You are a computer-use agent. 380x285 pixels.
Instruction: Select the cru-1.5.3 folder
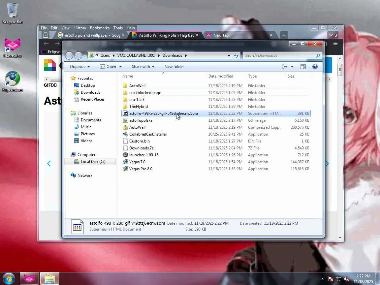[x=216, y=100]
